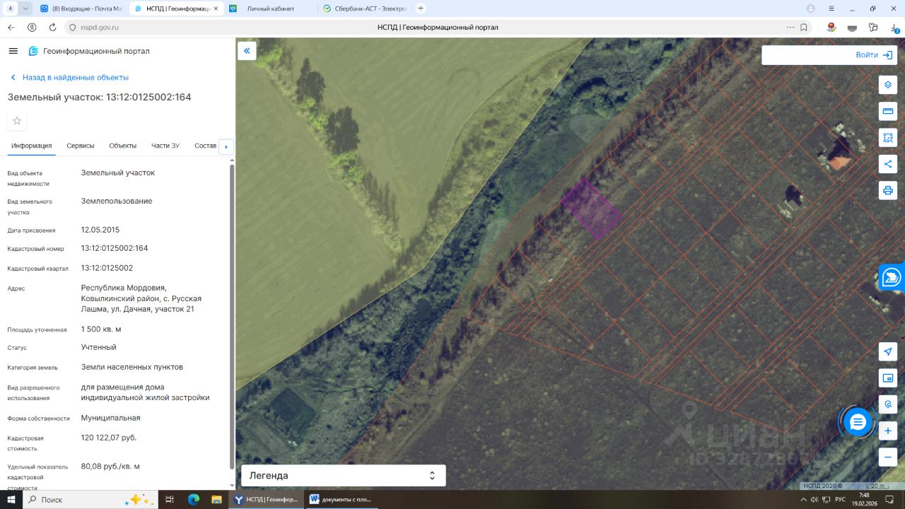Select the land category Земли населенных пунктов
The height and width of the screenshot is (509, 905).
pos(132,367)
